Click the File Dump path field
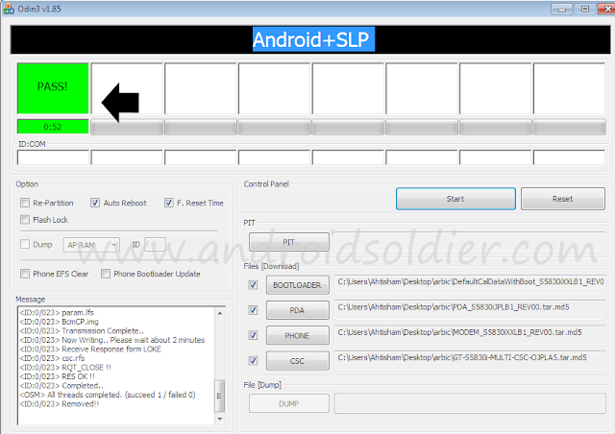615x434 pixels. click(470, 403)
